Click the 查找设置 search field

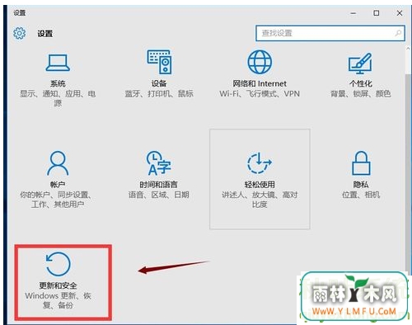pyautogui.click(x=330, y=33)
